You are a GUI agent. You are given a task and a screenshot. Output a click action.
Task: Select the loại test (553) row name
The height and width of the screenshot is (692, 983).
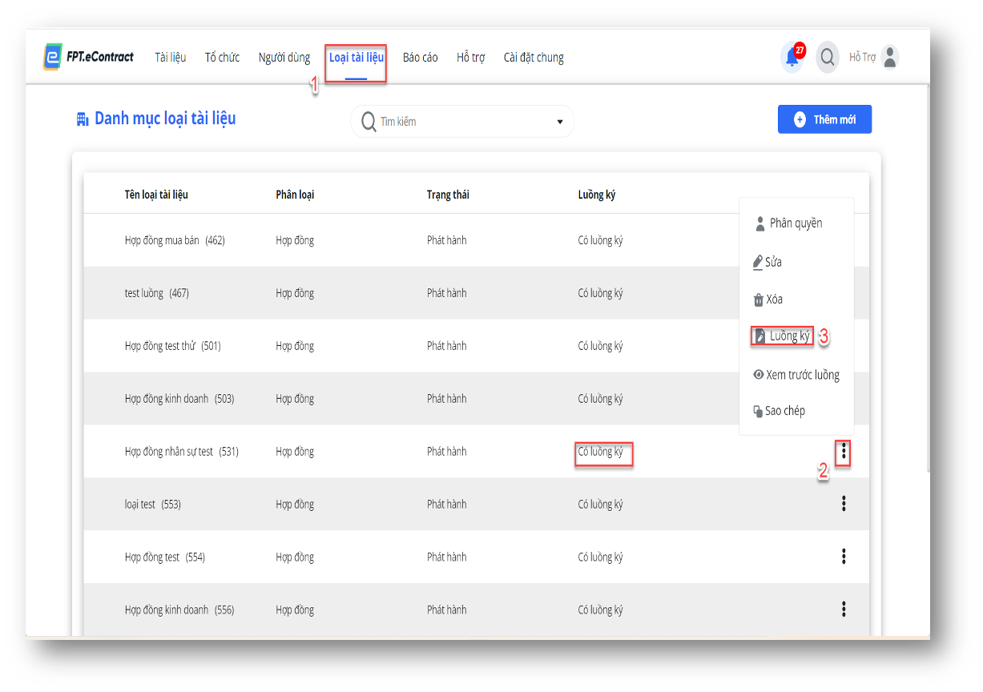[152, 505]
